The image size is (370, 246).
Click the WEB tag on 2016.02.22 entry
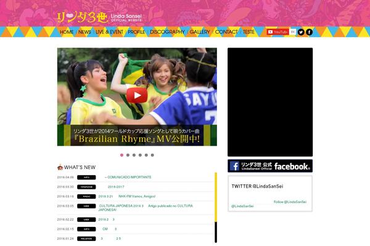pos(86,220)
